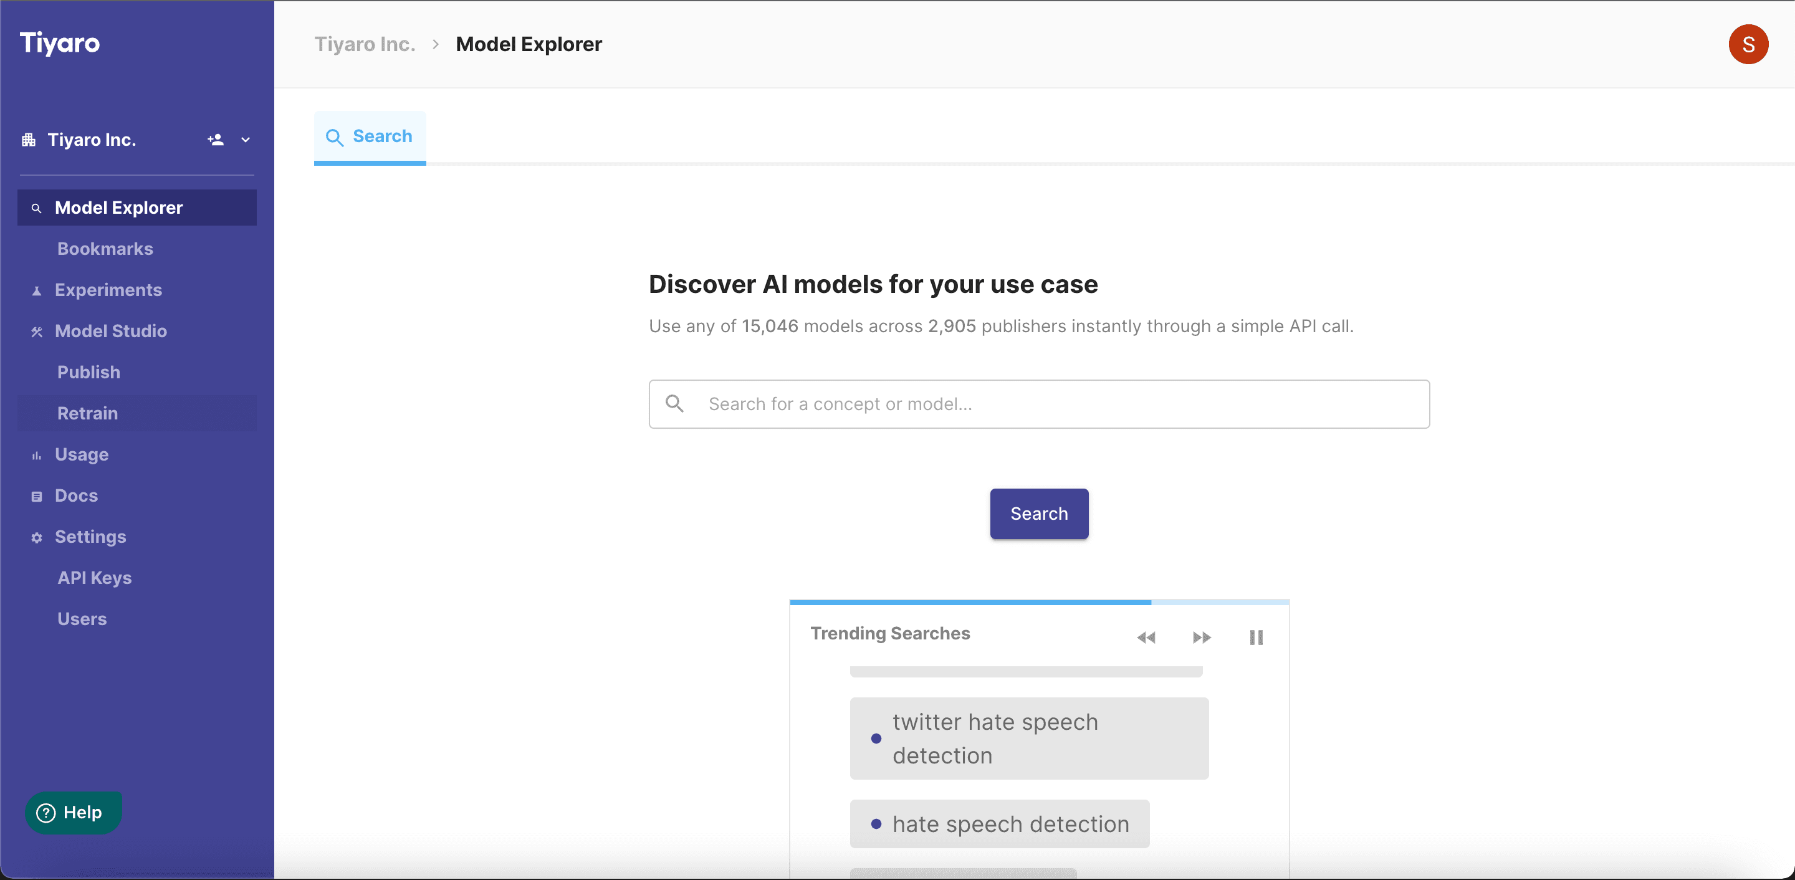
Task: Open Model Studio section
Action: point(111,331)
